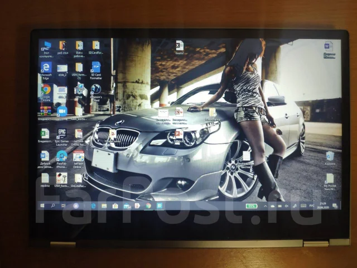Open the SDCardFor... folder on desktop
This screenshot has width=357, height=268.
click(x=96, y=47)
